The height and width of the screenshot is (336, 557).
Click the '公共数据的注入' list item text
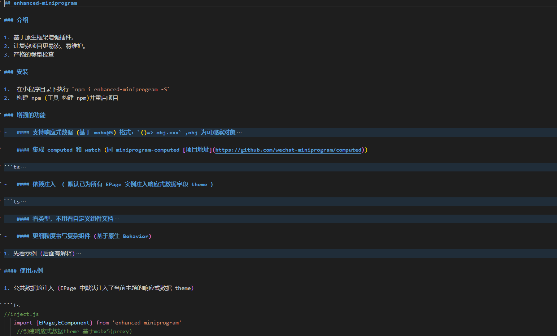point(34,288)
